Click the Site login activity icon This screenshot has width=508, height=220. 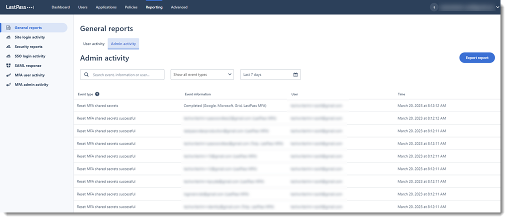click(8, 37)
